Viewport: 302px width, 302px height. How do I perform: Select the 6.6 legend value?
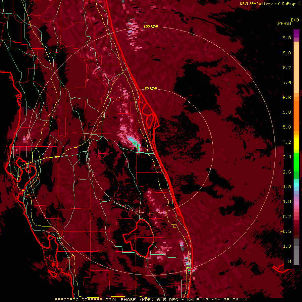[x=287, y=97]
